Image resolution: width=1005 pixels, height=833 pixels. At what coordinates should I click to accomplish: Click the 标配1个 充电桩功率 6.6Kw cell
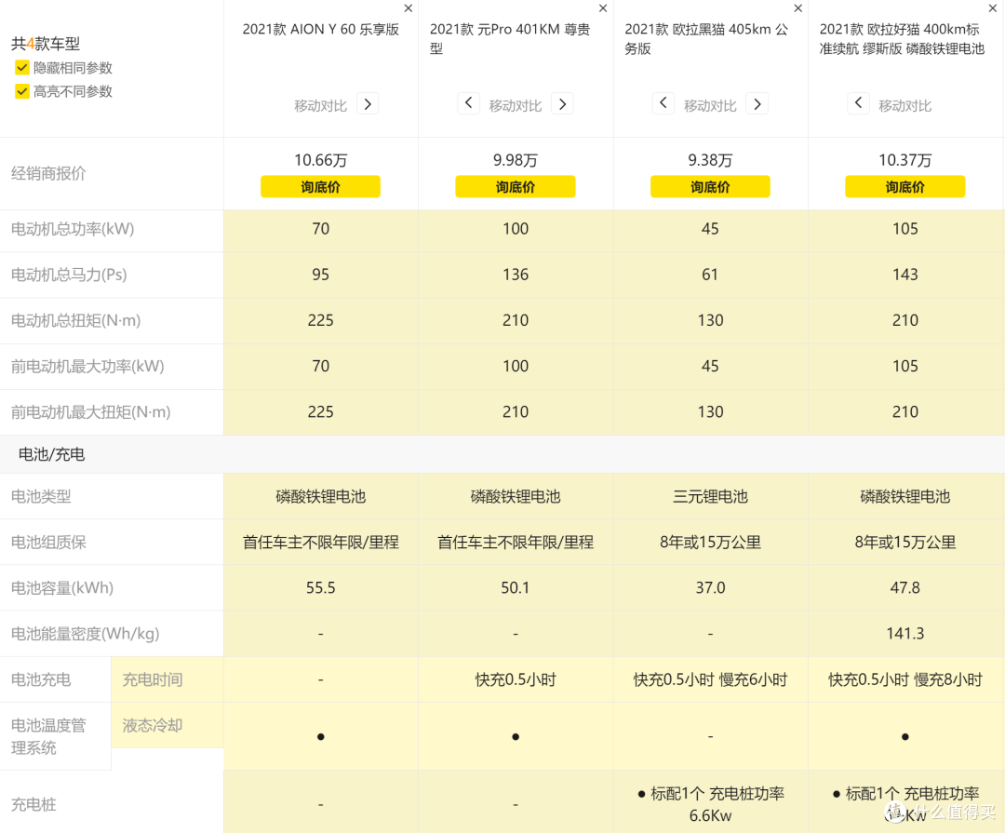[710, 804]
